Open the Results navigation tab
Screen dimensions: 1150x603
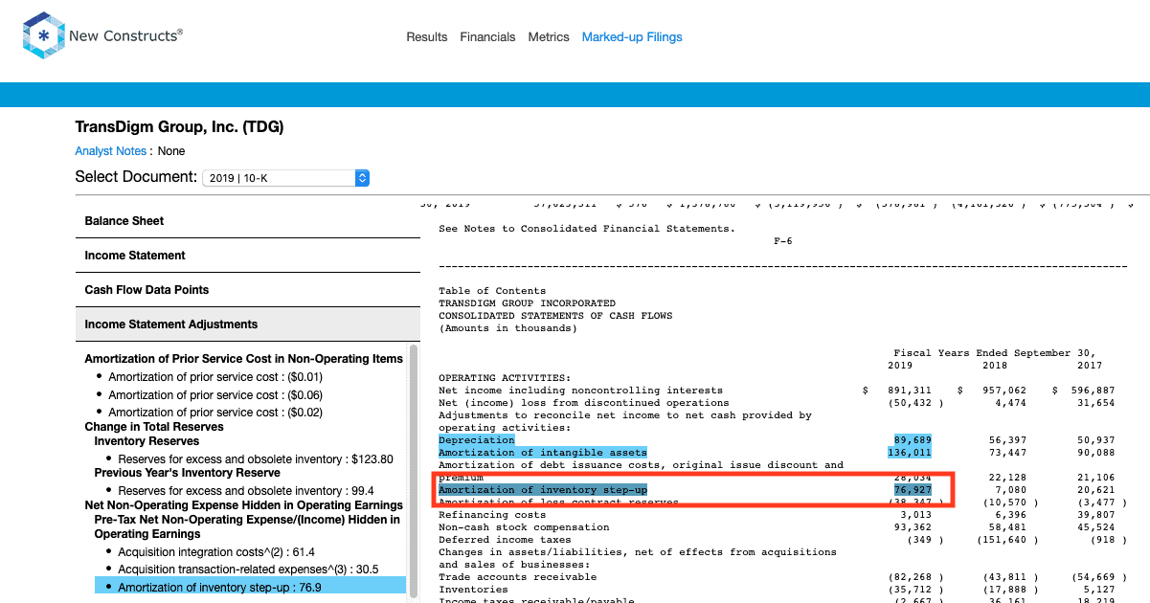427,37
